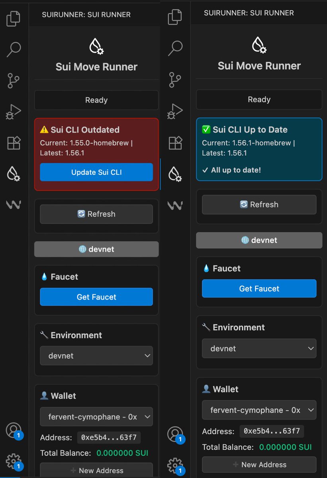Image resolution: width=327 pixels, height=478 pixels.
Task: Open Accounts icon in left screenshot
Action: (14, 431)
